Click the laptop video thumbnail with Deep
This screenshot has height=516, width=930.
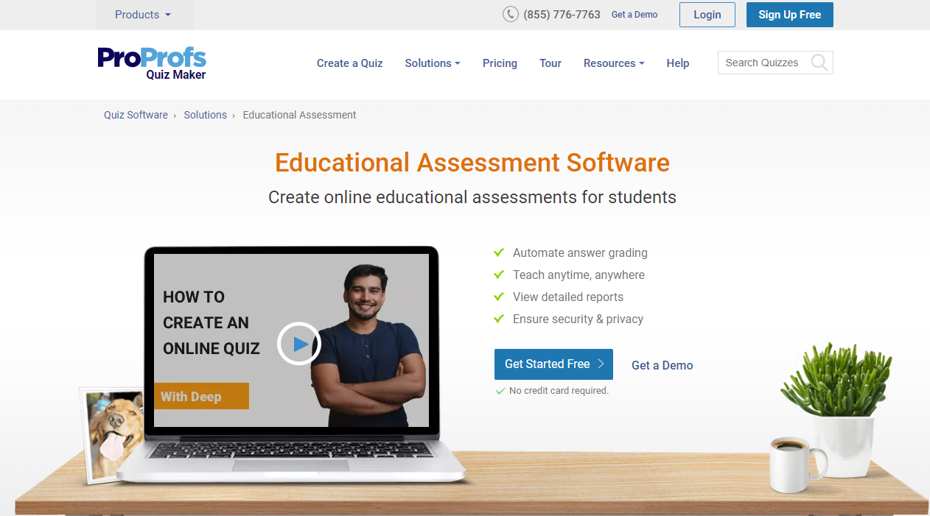click(x=291, y=340)
